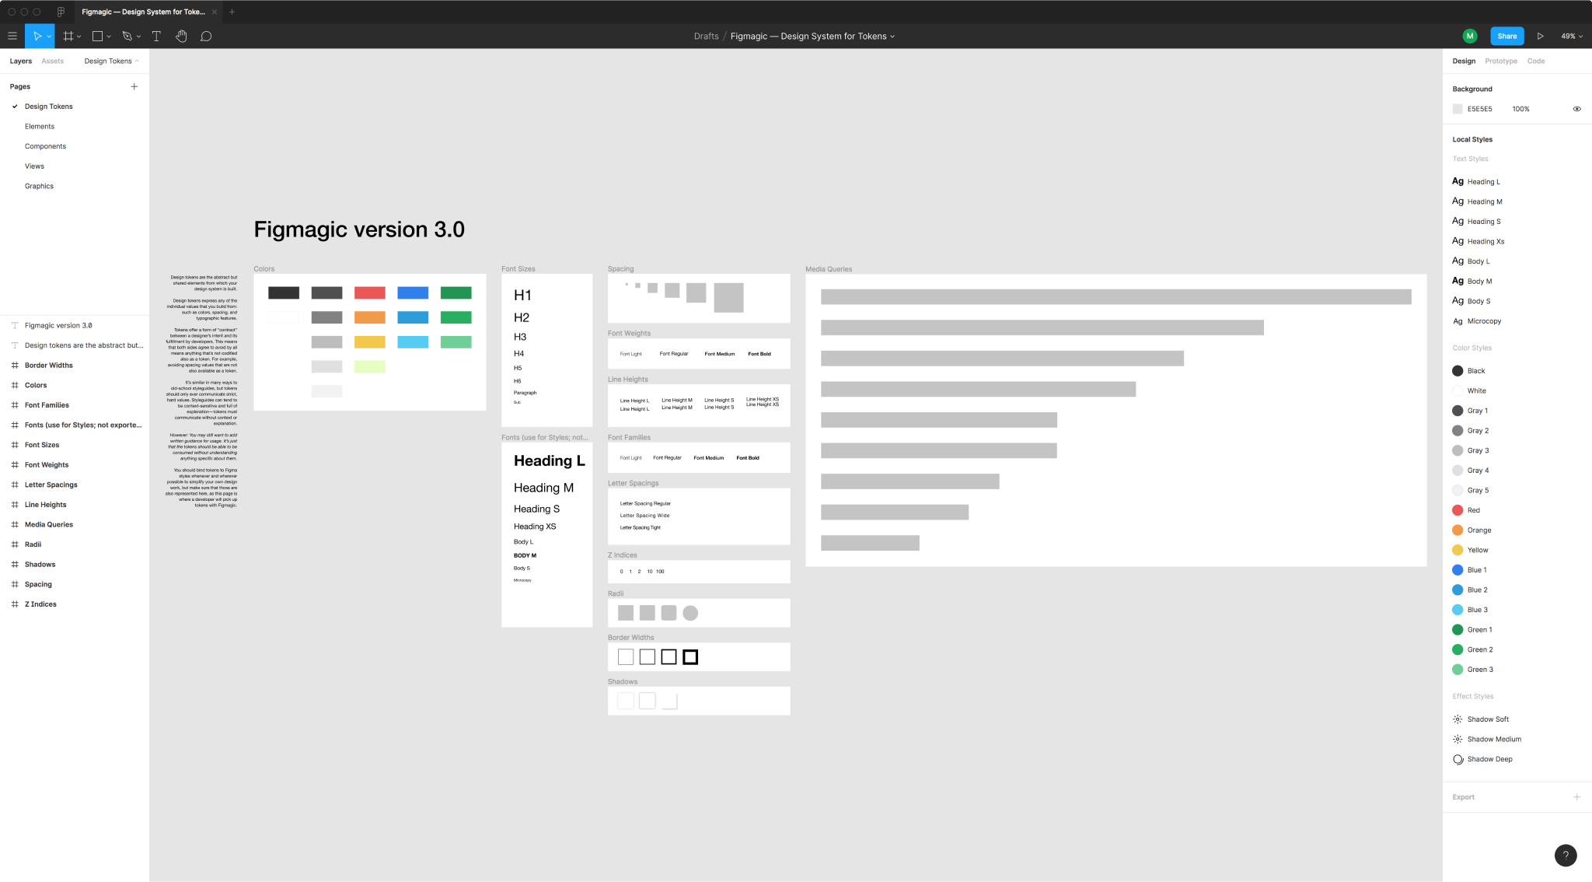Click the Figmagic version 3.0 layer
This screenshot has height=882, width=1592.
[x=58, y=325]
